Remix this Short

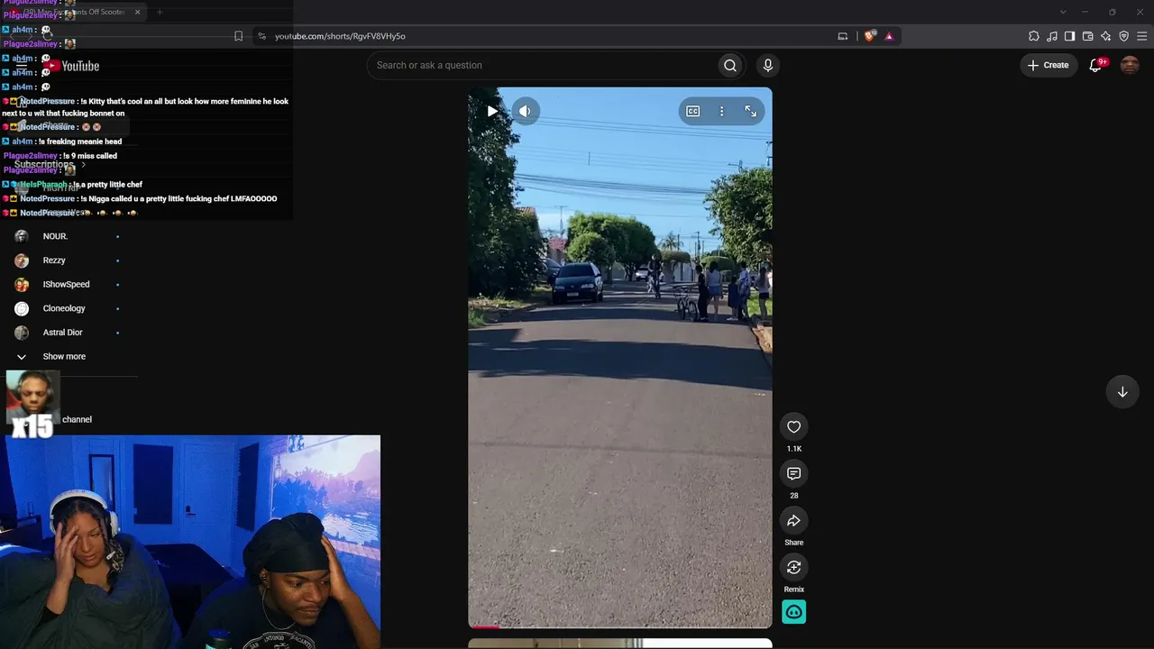point(793,567)
